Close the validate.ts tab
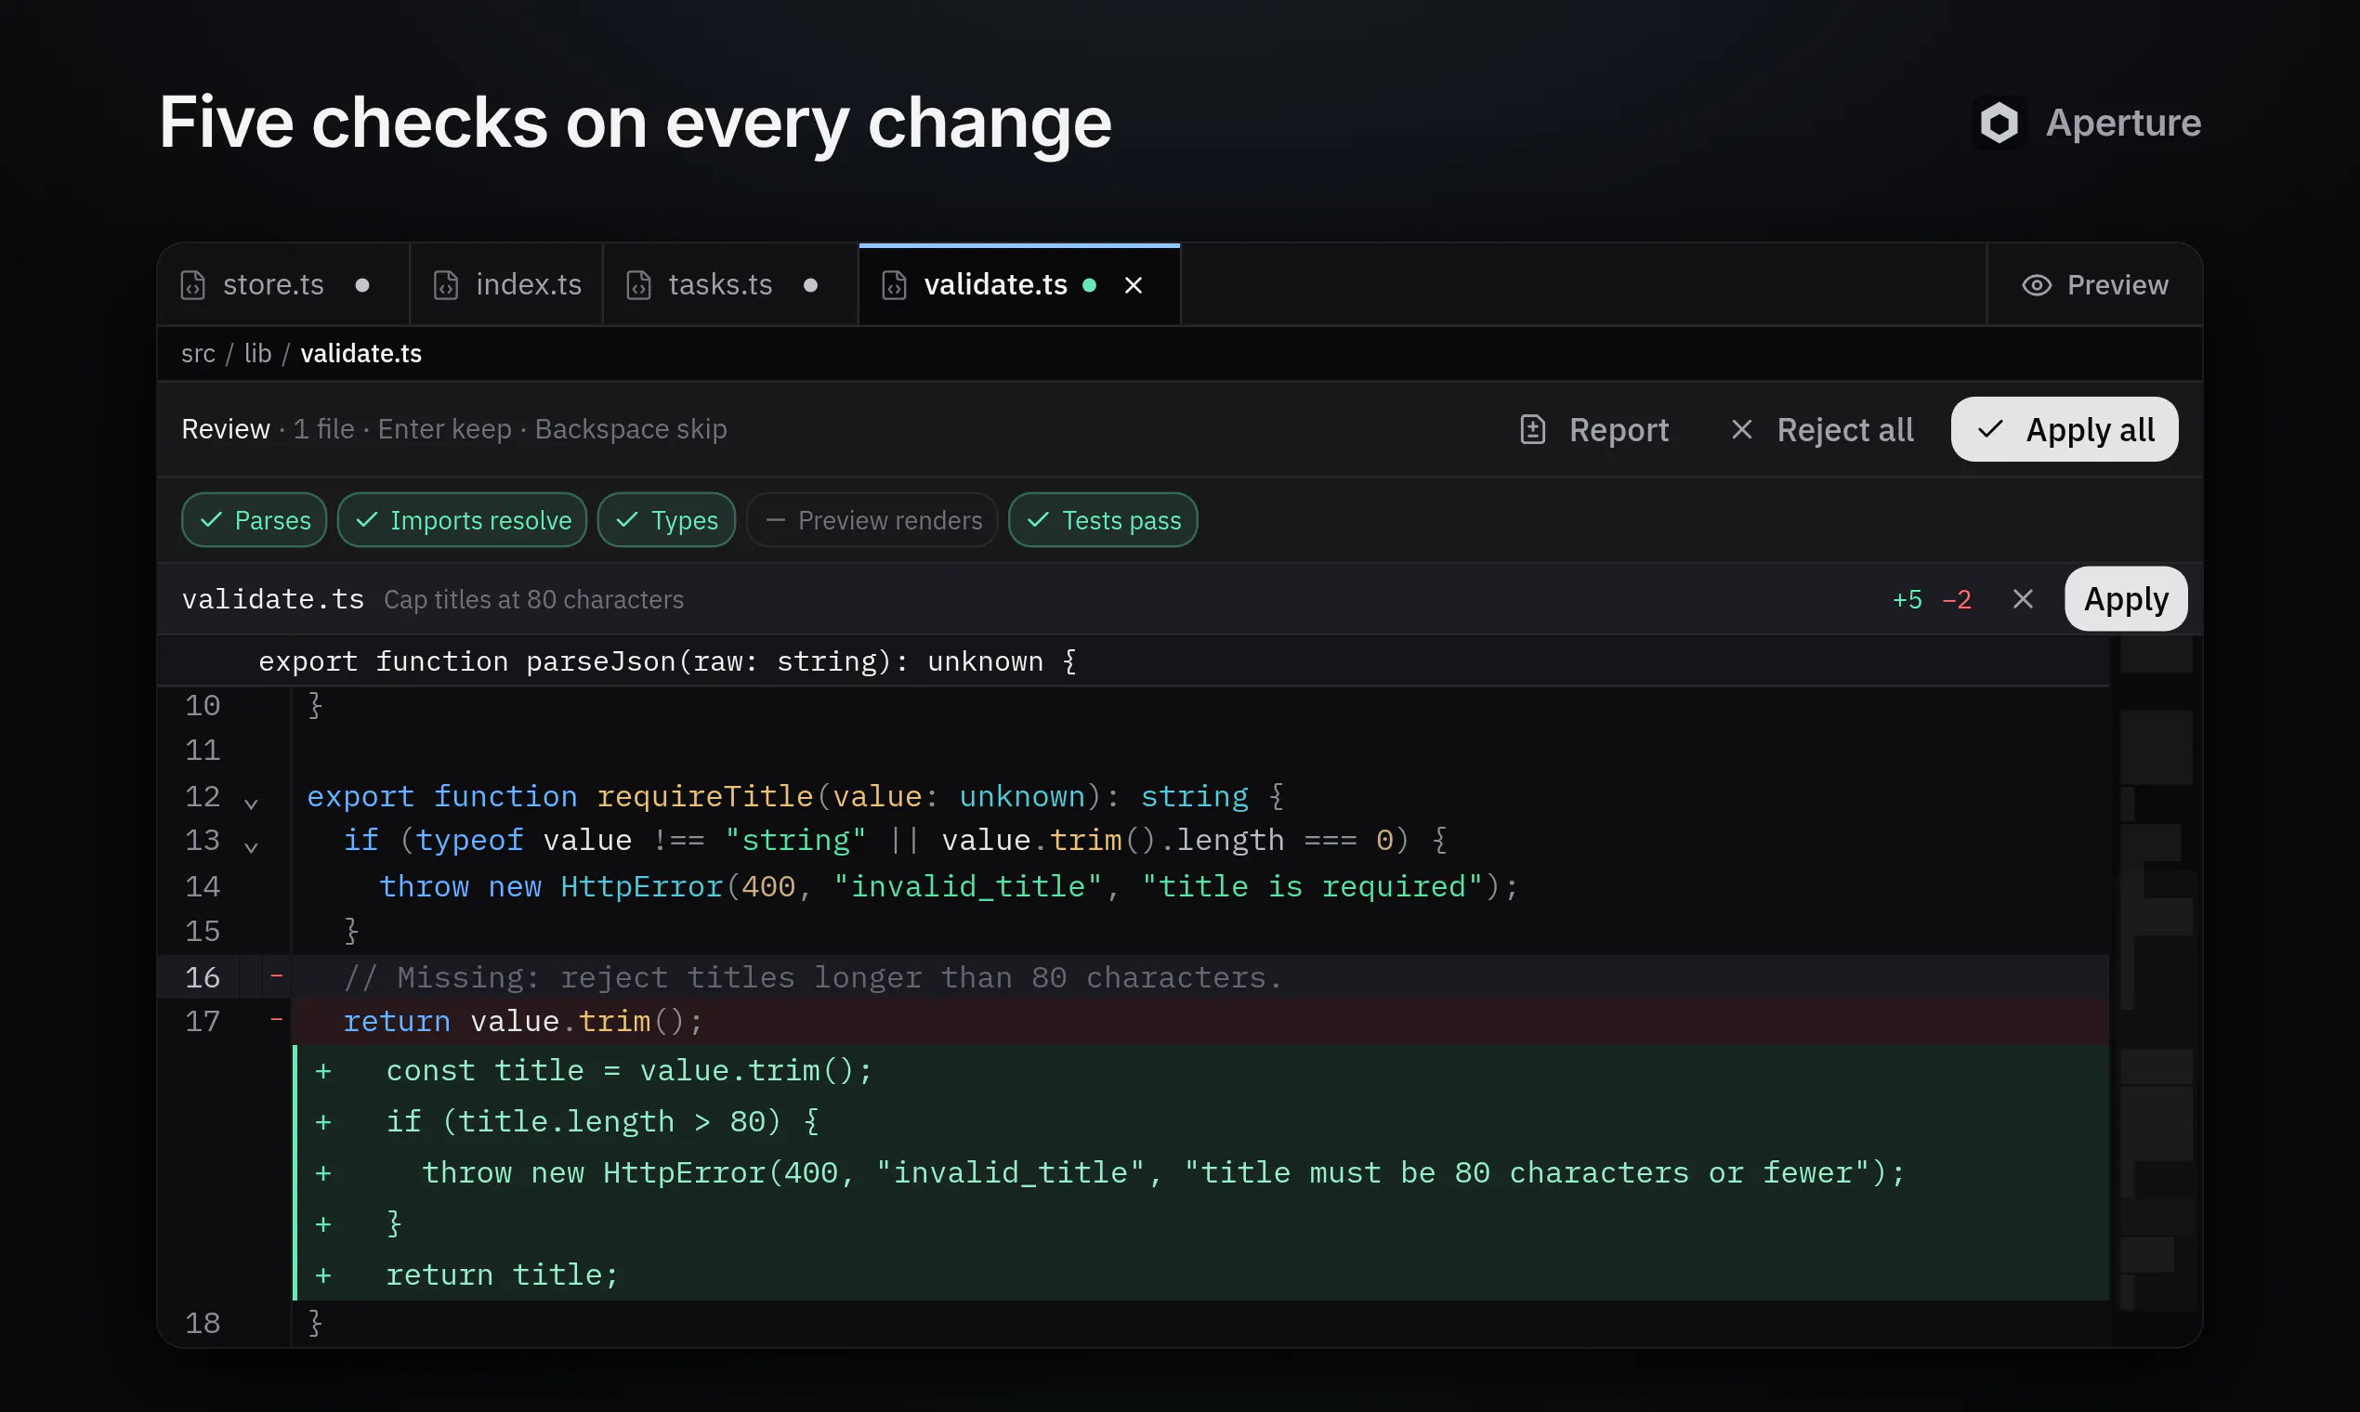2360x1412 pixels. (x=1133, y=285)
